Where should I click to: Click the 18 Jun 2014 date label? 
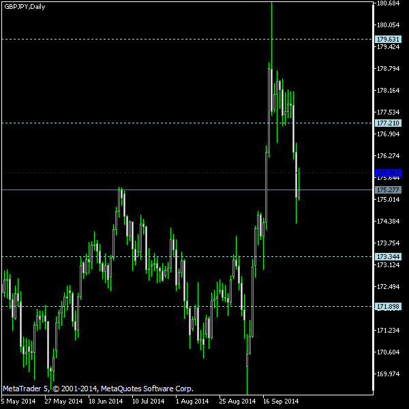click(106, 402)
